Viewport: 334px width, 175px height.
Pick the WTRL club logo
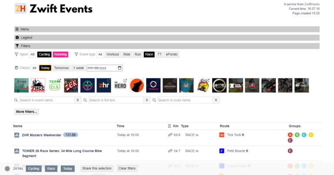coord(219,85)
